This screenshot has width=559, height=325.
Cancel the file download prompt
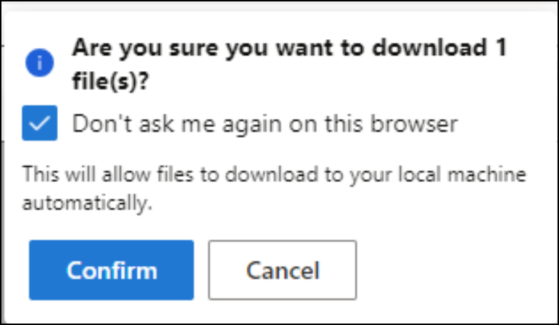pos(282,270)
